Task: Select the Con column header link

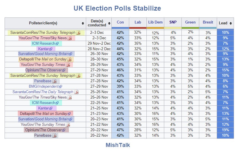Action: point(120,22)
